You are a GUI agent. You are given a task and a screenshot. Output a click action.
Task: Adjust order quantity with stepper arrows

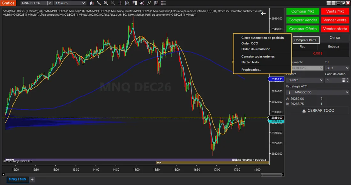[x=347, y=80]
